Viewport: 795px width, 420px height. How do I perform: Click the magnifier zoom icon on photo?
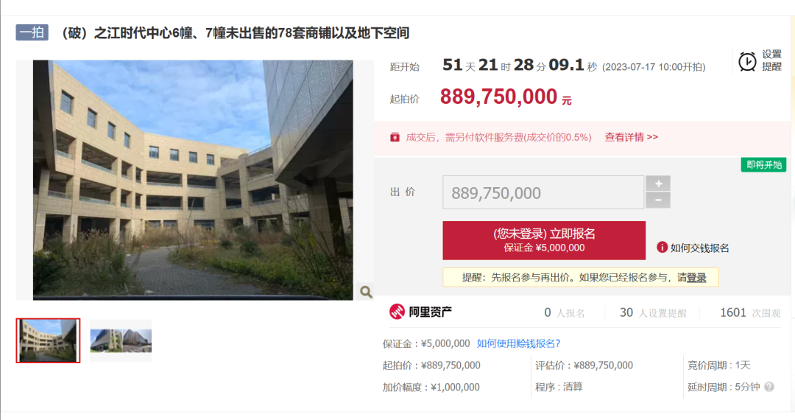coord(366,292)
